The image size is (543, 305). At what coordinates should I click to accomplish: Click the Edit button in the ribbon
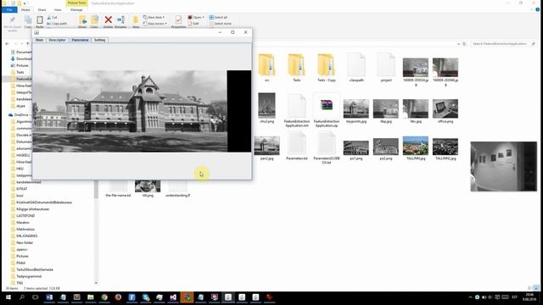(193, 24)
